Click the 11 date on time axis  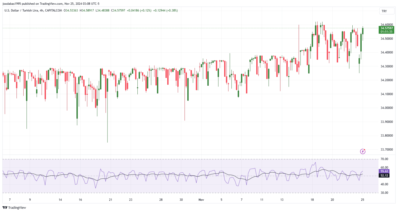pos(262,200)
